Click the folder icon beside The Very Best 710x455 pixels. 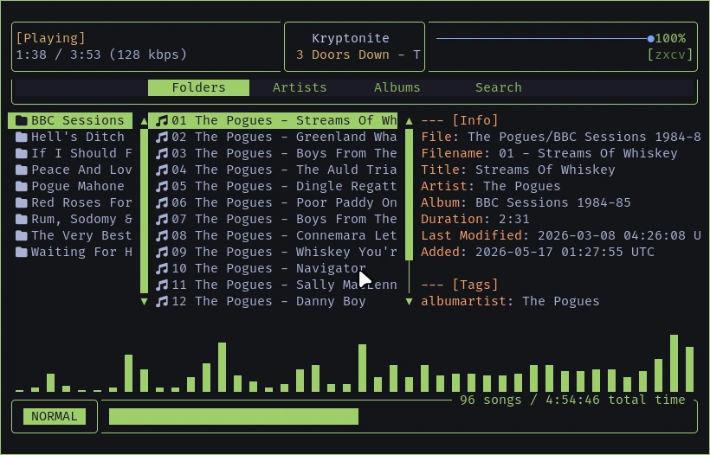point(22,235)
